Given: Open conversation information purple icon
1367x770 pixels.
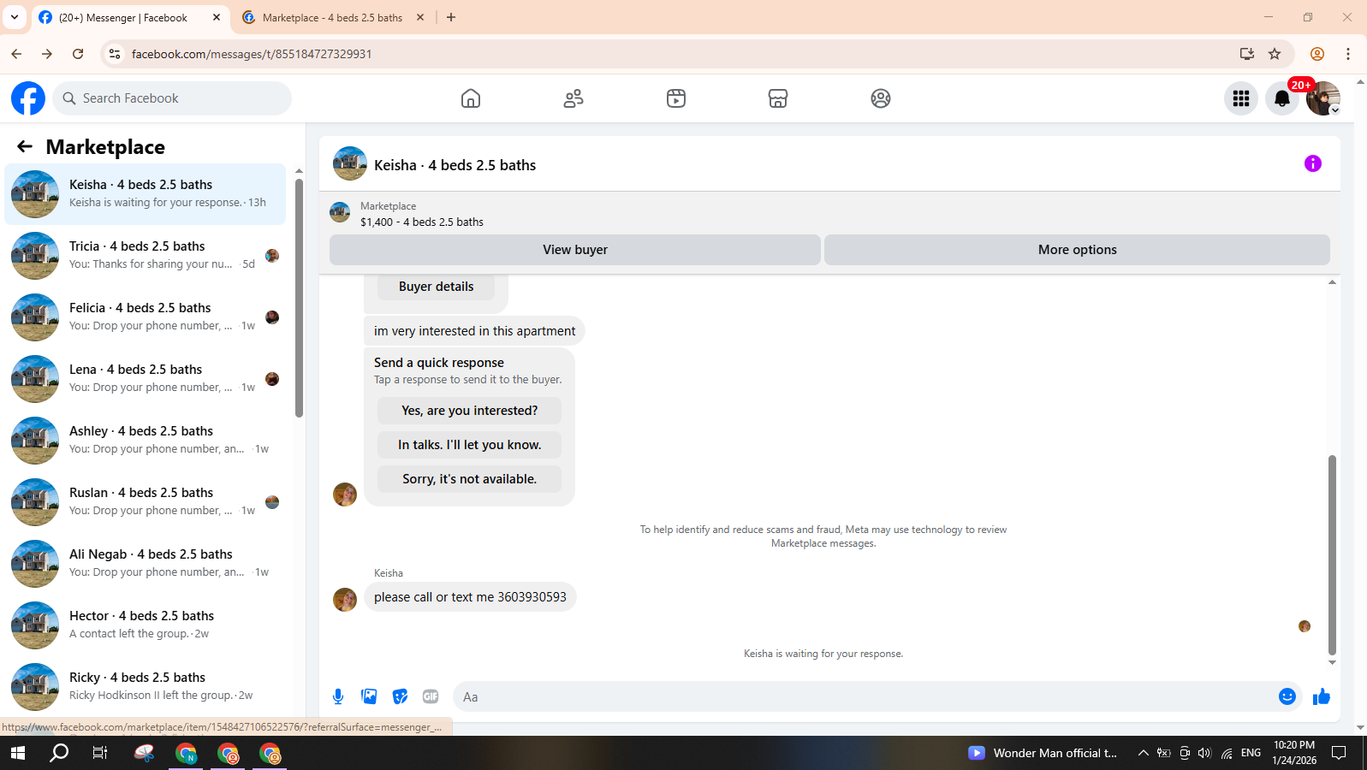Looking at the screenshot, I should (1313, 163).
